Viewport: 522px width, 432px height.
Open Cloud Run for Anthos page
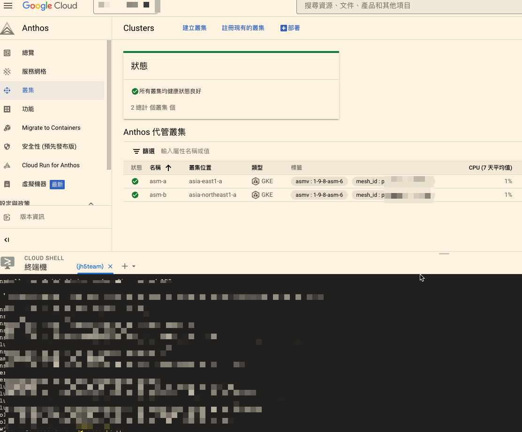coord(52,165)
